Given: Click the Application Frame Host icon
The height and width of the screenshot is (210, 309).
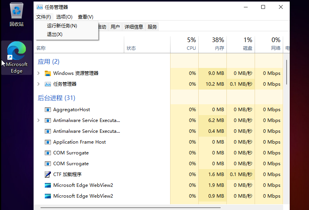Looking at the screenshot, I should pos(48,142).
